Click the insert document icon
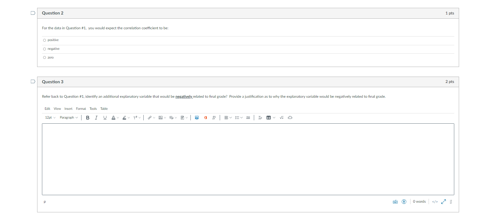The image size is (495, 222). click(182, 118)
